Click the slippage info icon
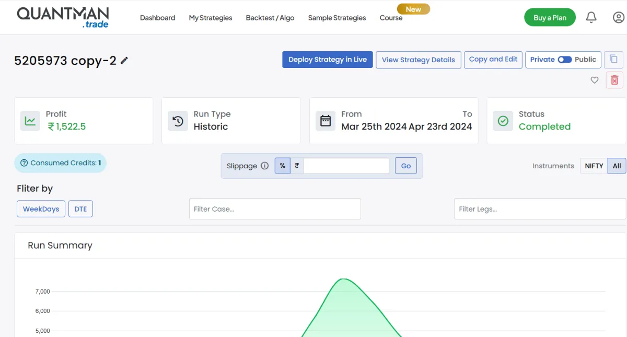Viewport: 627px width, 337px height. (x=264, y=166)
